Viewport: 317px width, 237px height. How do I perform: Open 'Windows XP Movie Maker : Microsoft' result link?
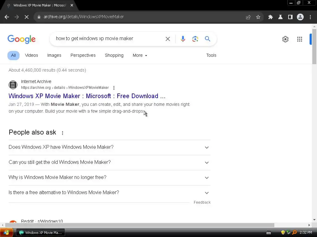tap(87, 96)
